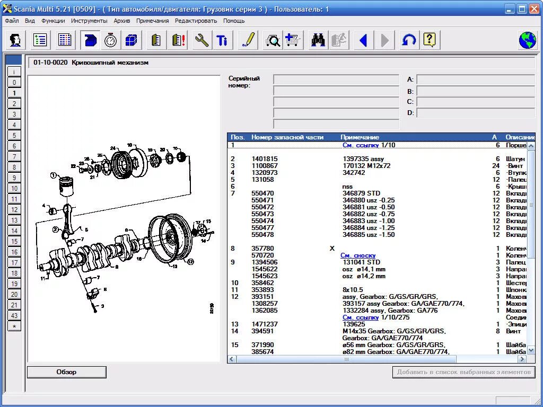Click the grey forward arrow icon
Screen dimensions: 543x407
pos(384,40)
